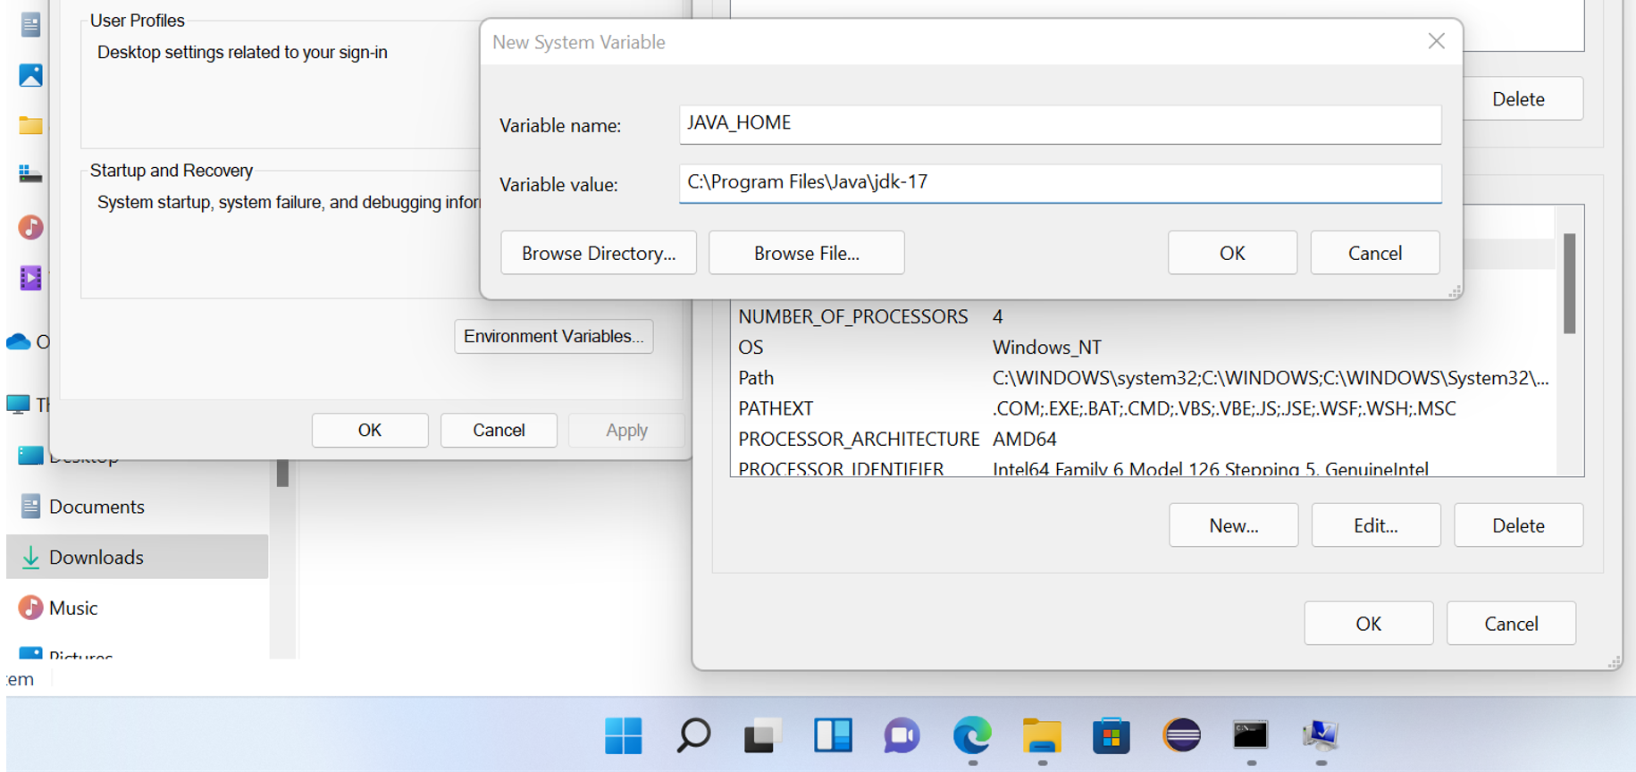
Task: Open Downloads folder in sidebar
Action: coord(96,558)
